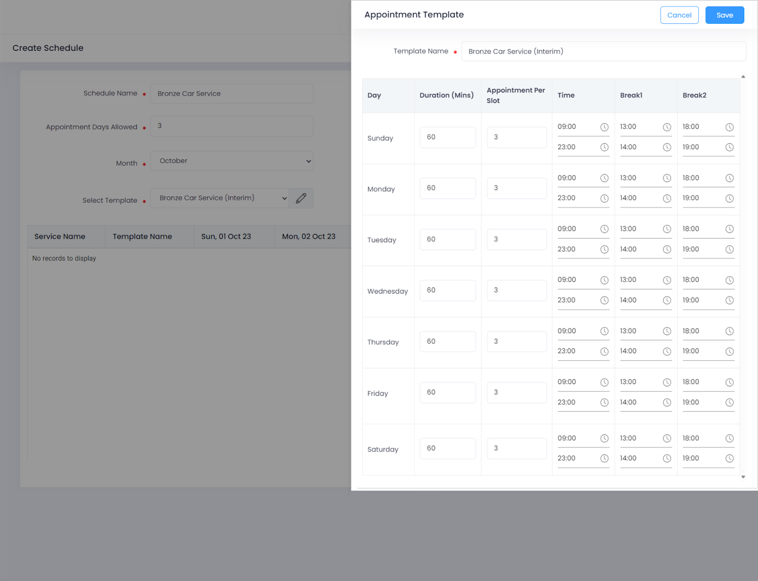
Task: Click clock icon for Tuesday Break1 13:00
Action: pos(667,229)
